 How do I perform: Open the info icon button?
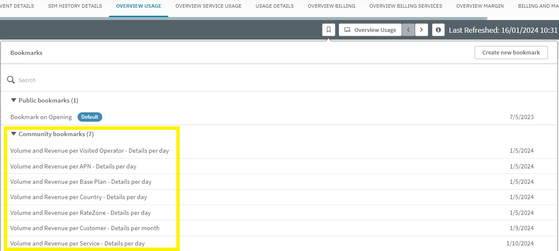pos(438,30)
